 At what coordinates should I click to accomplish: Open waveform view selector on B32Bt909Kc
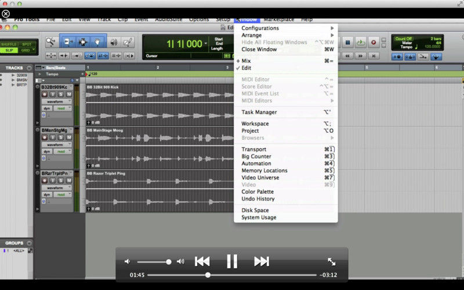click(56, 101)
